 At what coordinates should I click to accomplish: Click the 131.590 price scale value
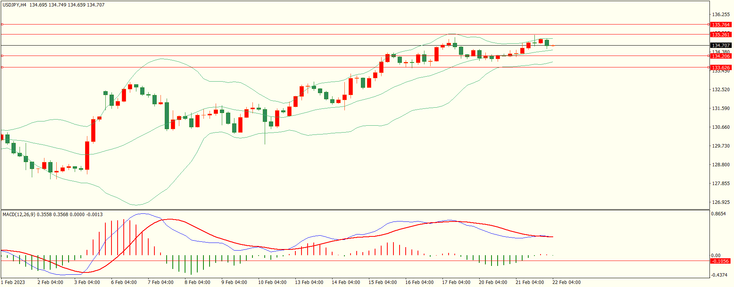[721, 108]
